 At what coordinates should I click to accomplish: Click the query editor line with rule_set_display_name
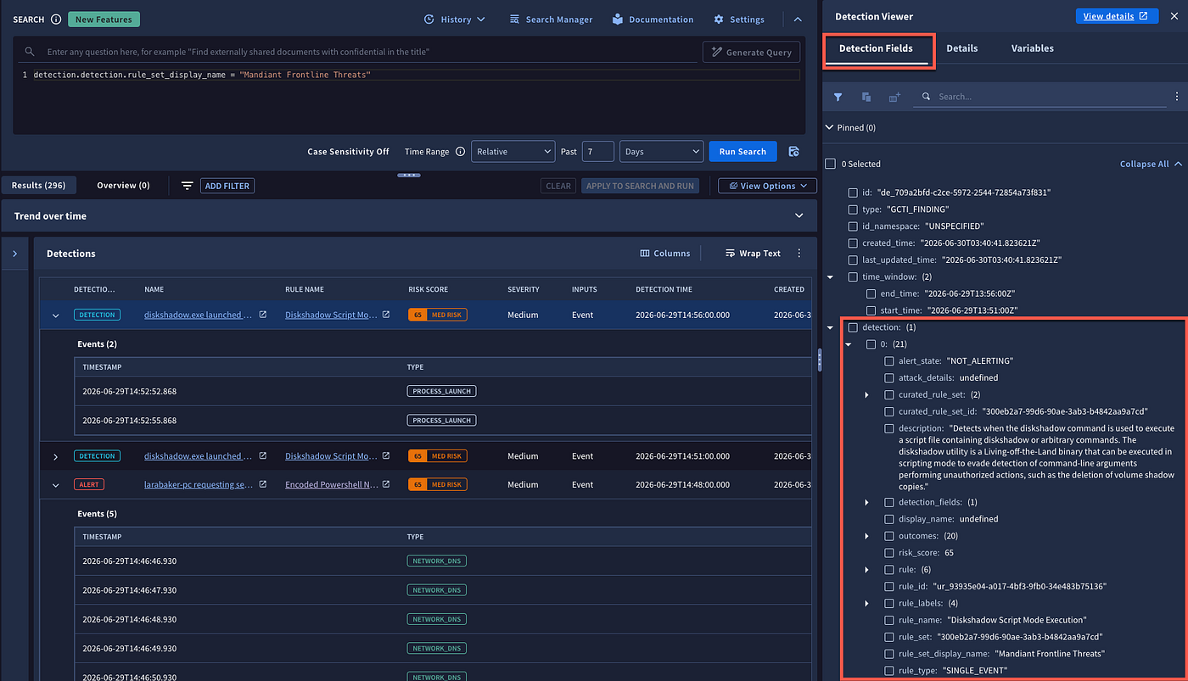pos(416,75)
